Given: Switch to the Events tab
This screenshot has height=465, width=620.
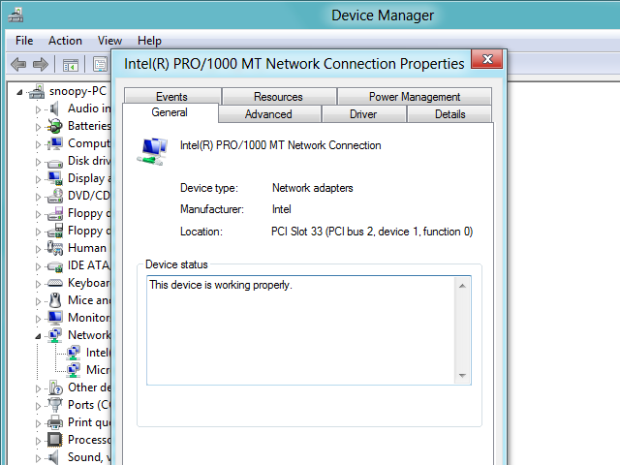Looking at the screenshot, I should pyautogui.click(x=172, y=96).
